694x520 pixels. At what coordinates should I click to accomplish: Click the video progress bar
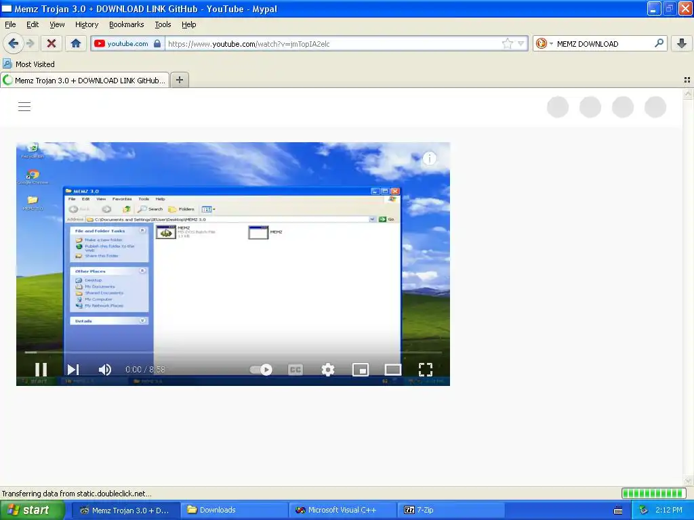point(233,352)
